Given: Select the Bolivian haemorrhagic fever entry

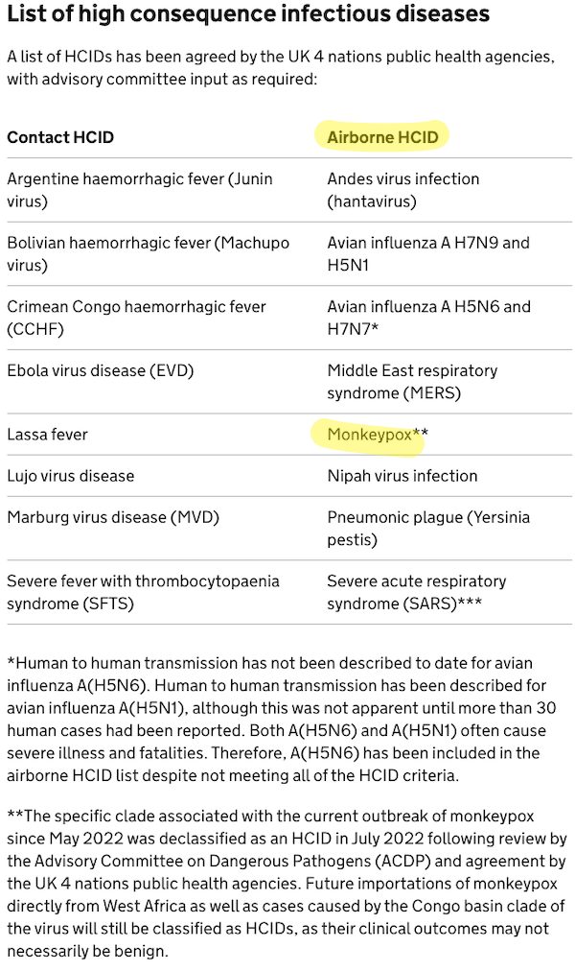Looking at the screenshot, I should (149, 253).
